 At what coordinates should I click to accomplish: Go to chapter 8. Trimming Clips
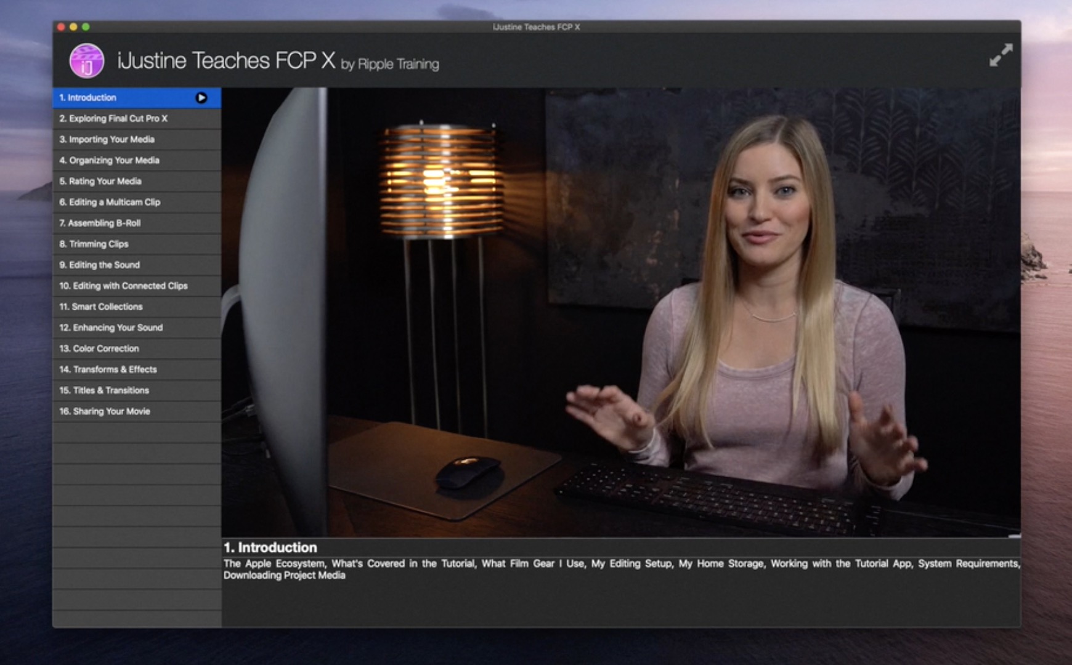coord(137,244)
